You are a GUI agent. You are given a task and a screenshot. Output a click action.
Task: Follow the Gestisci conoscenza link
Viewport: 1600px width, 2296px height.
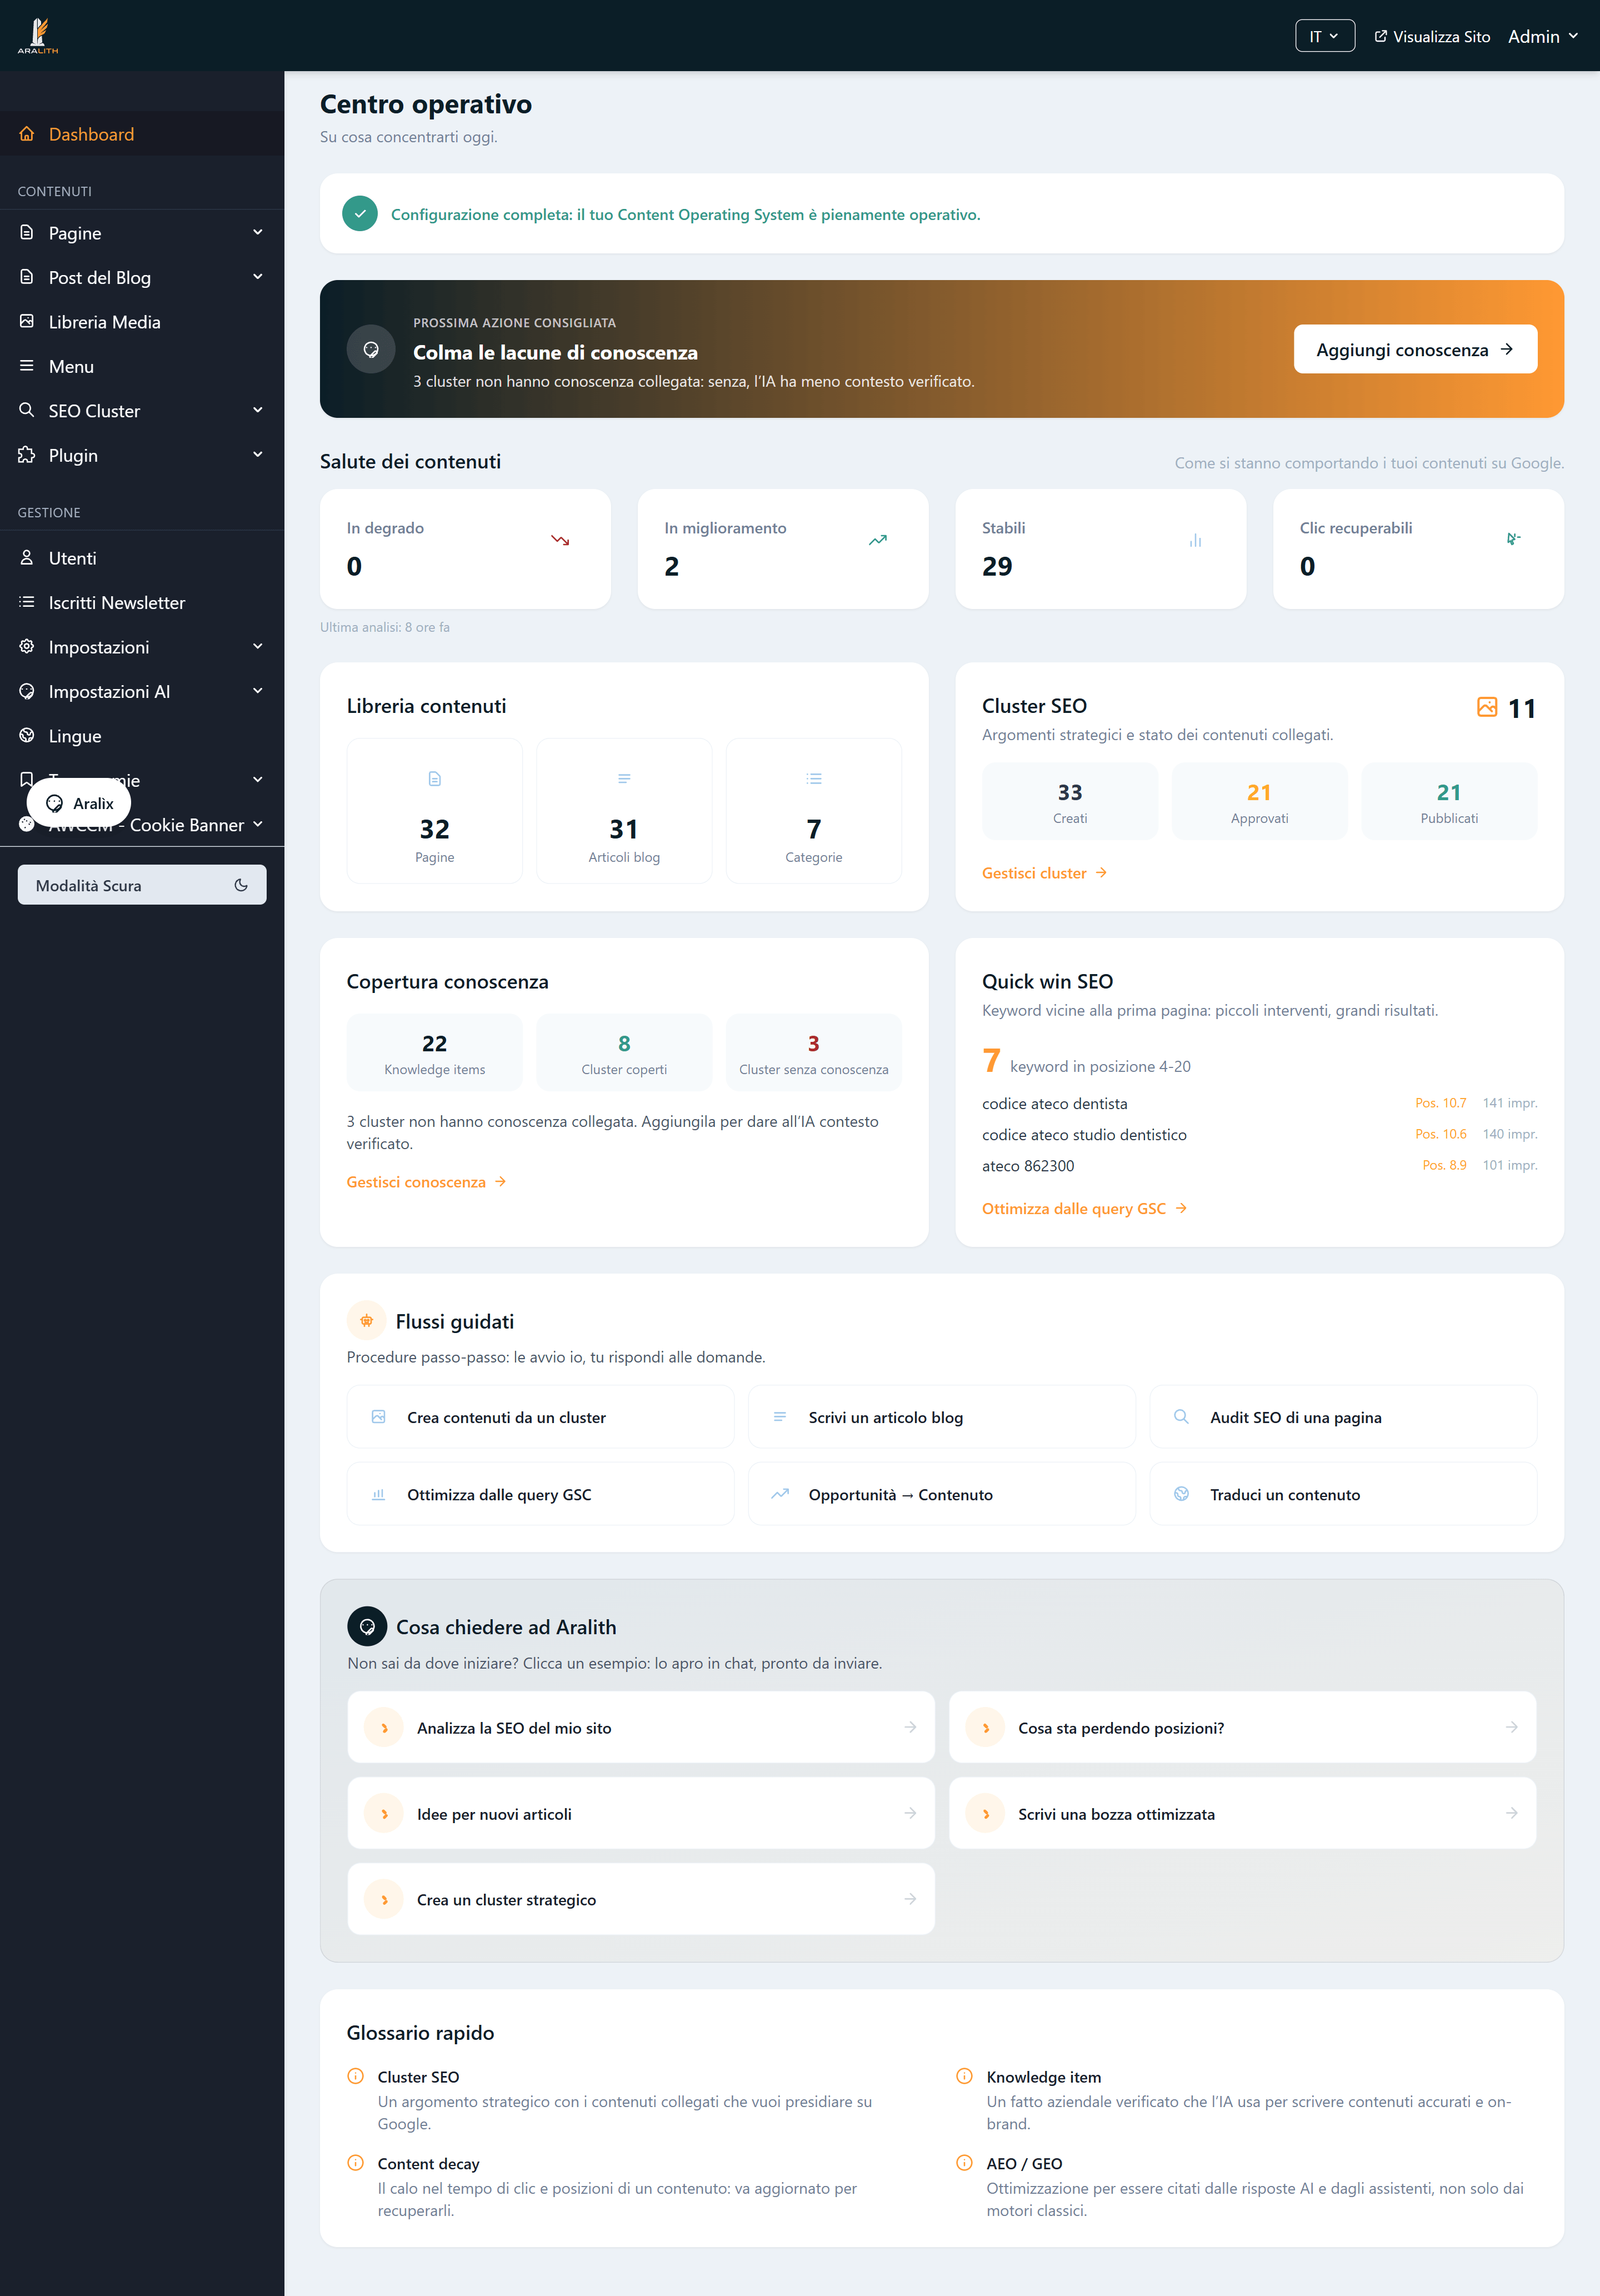click(x=426, y=1182)
